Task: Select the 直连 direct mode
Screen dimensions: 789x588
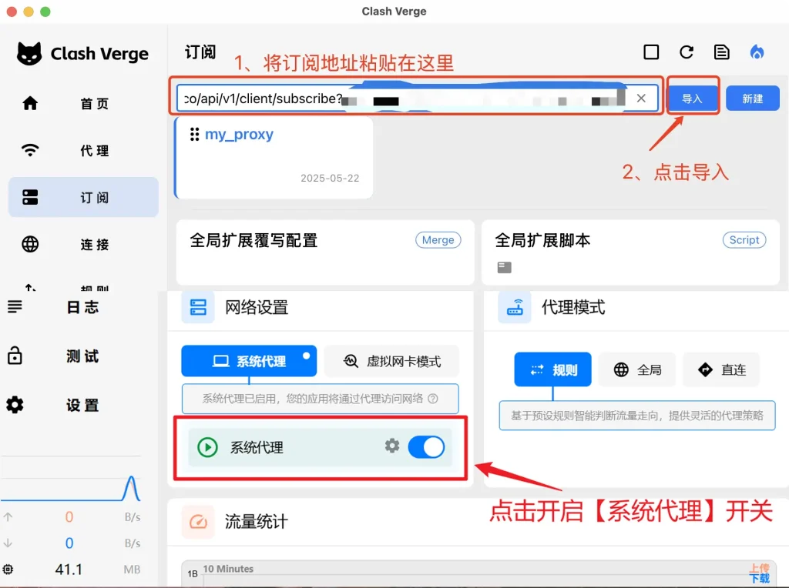Action: coord(721,369)
